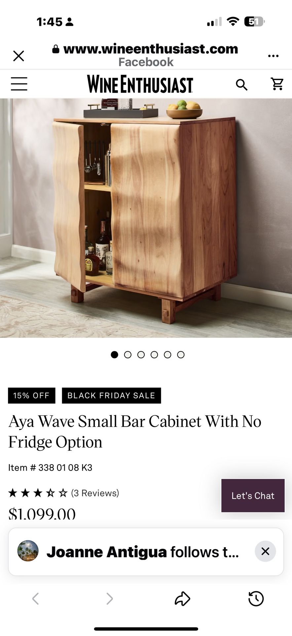Tap the Black Friday Sale badge
The height and width of the screenshot is (636, 292).
111,396
